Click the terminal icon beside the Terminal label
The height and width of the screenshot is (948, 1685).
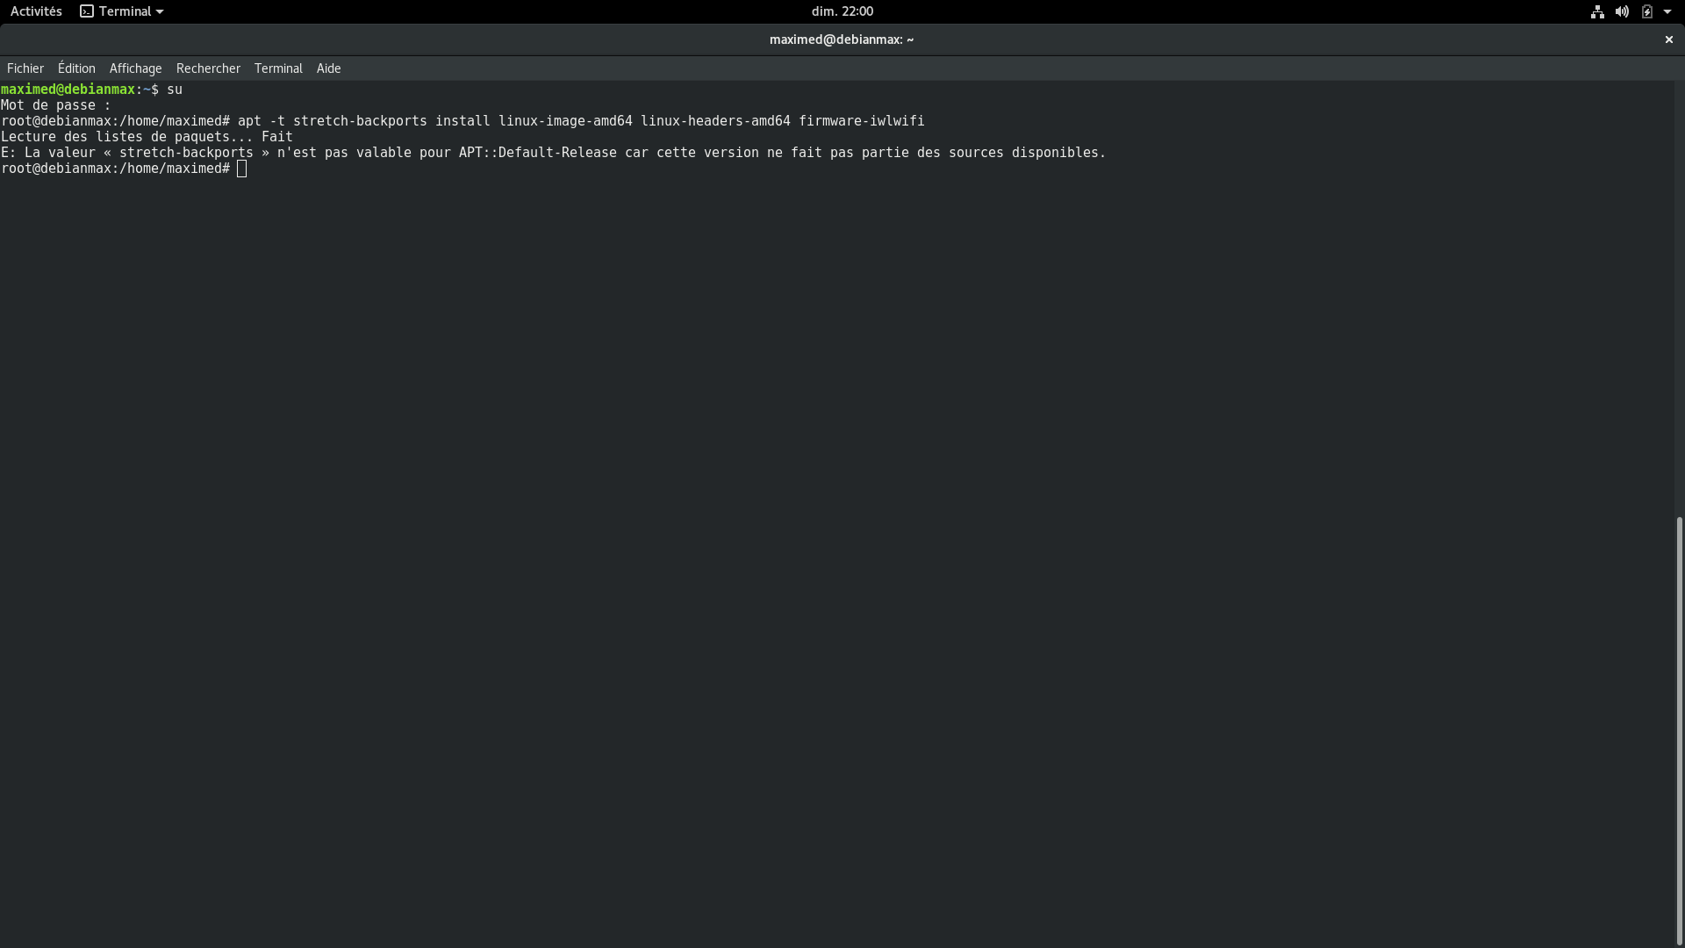87,11
